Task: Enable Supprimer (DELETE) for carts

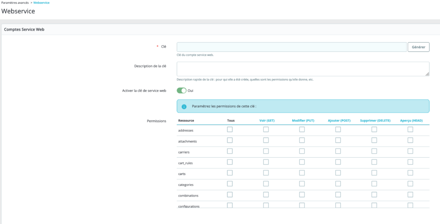Action: pos(374,173)
